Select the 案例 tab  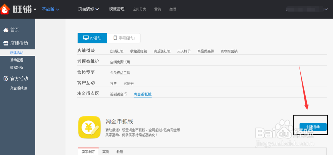coord(106,152)
